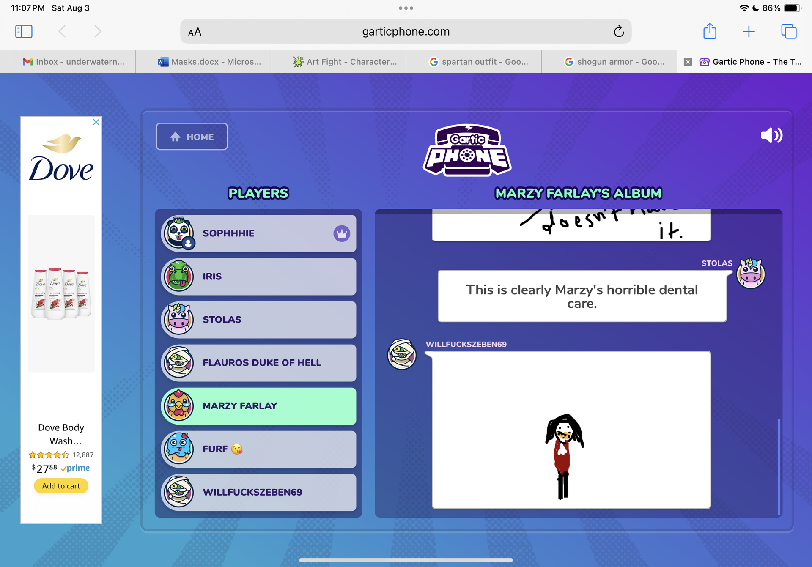Click the 'horrible dental care' message

(x=582, y=296)
